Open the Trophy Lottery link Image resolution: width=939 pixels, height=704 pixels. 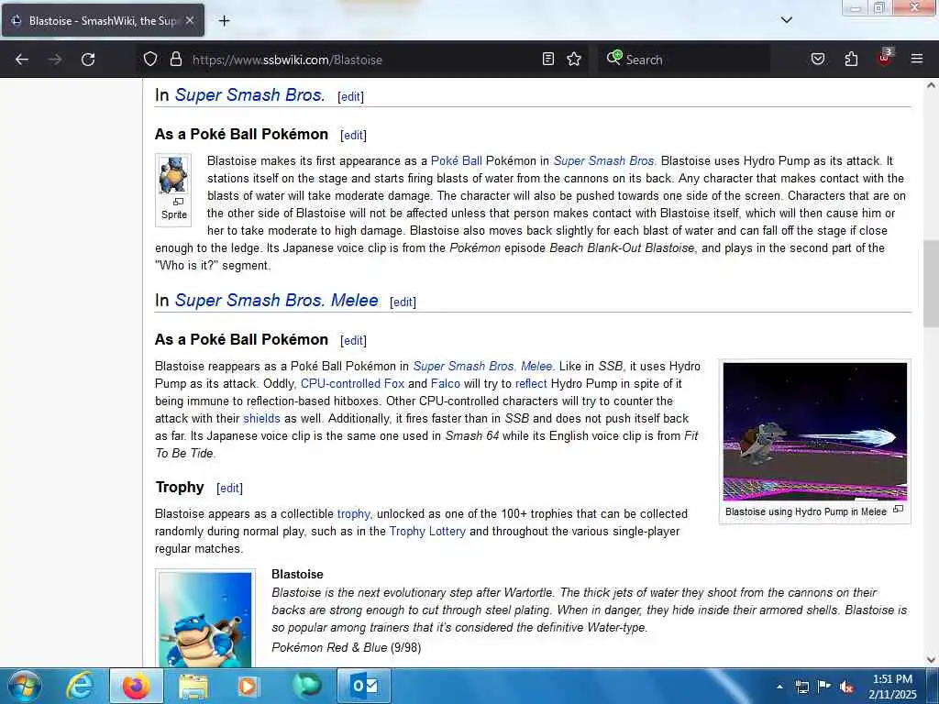point(427,531)
